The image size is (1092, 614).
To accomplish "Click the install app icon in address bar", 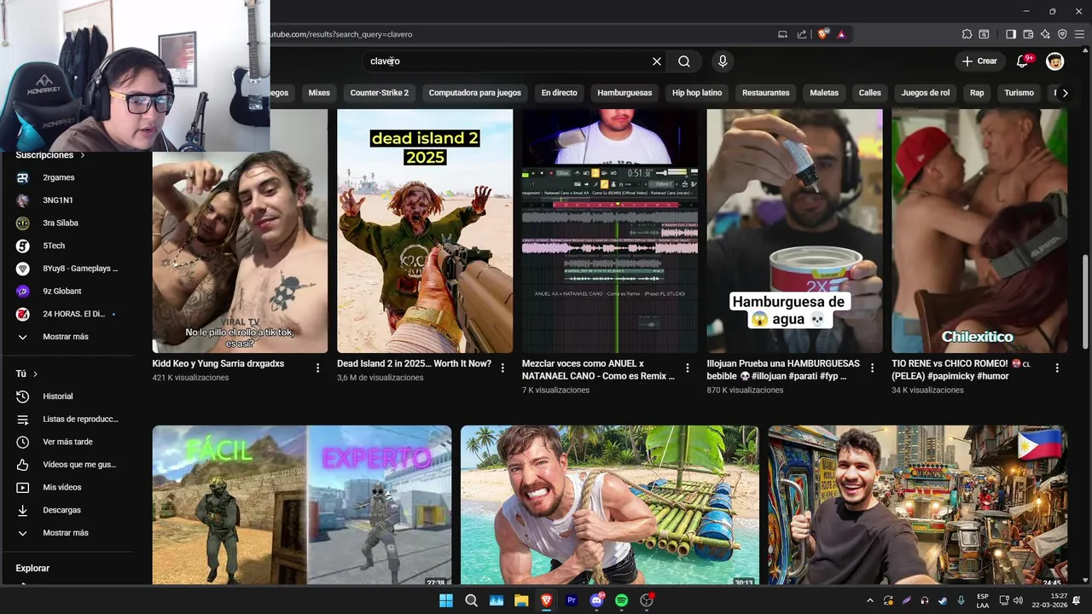I will (x=783, y=34).
